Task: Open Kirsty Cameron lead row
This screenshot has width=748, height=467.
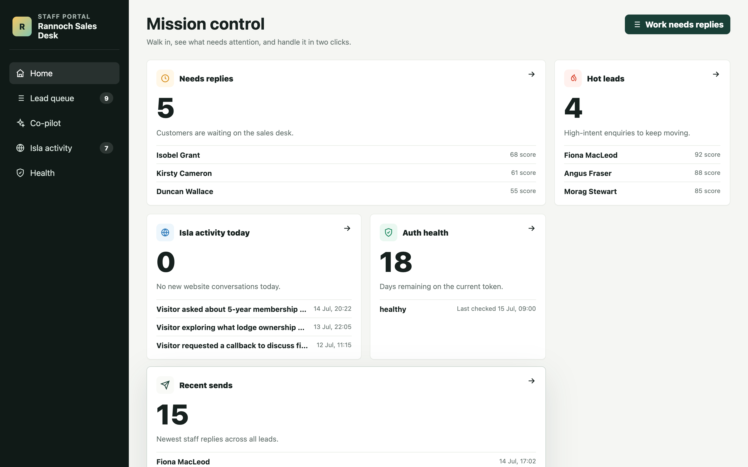Action: tap(346, 173)
